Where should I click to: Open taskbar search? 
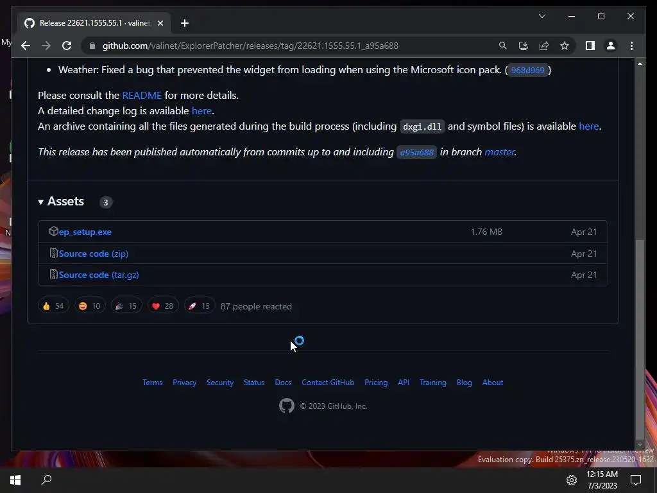coord(46,480)
